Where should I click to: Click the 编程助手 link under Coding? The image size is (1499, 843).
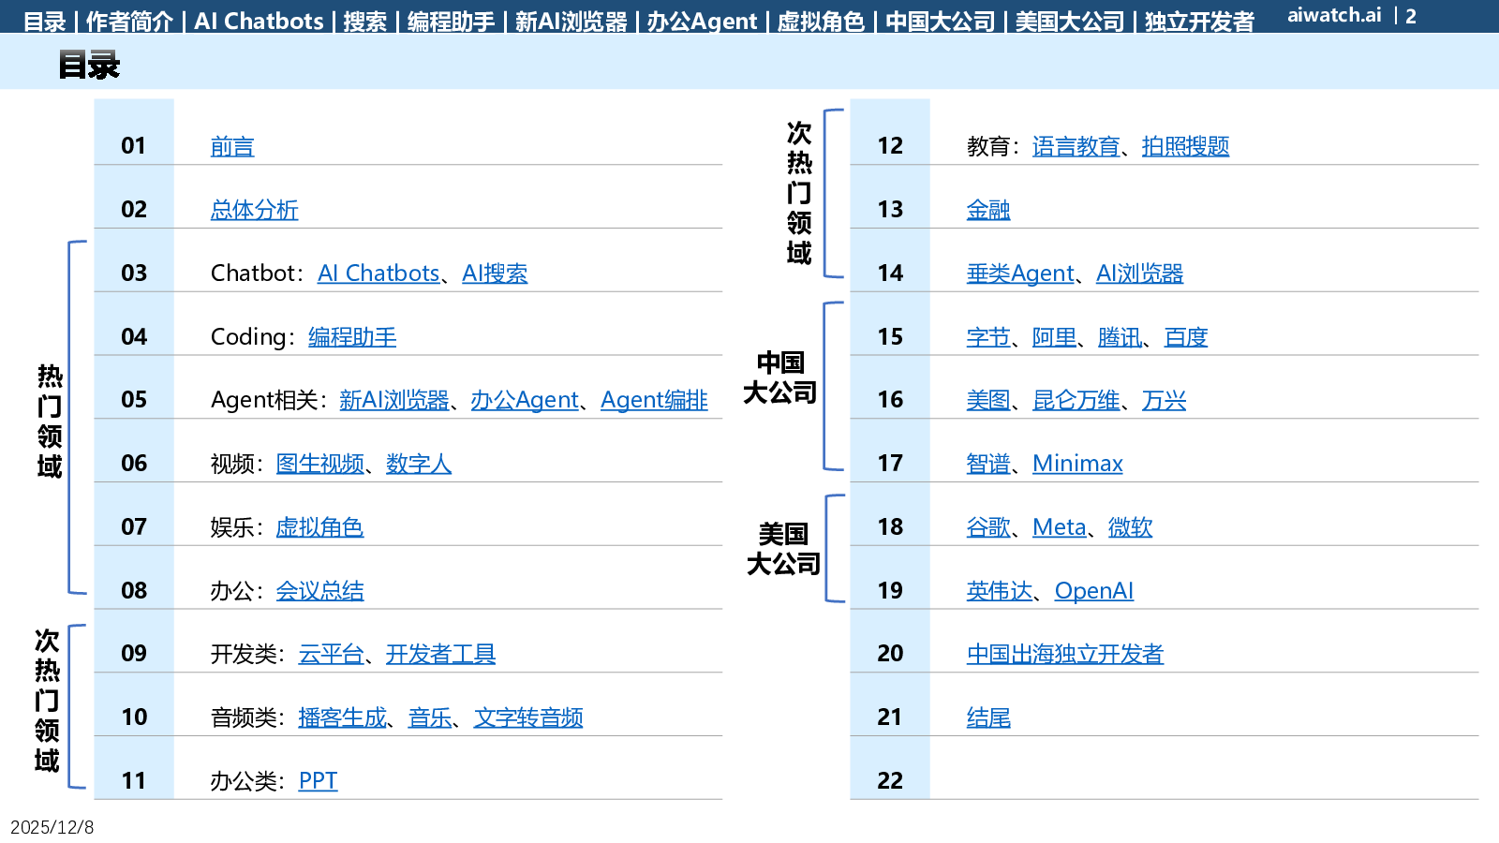coord(352,337)
